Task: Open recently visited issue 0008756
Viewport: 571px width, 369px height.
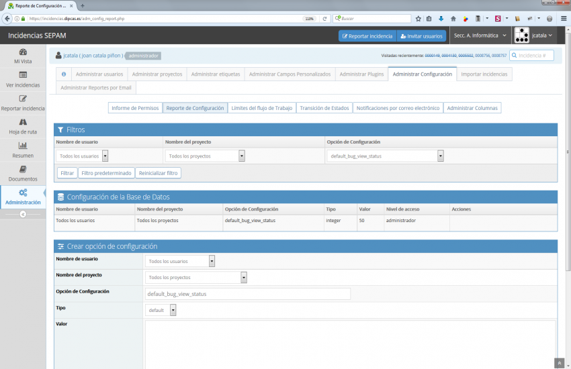Action: click(x=482, y=56)
